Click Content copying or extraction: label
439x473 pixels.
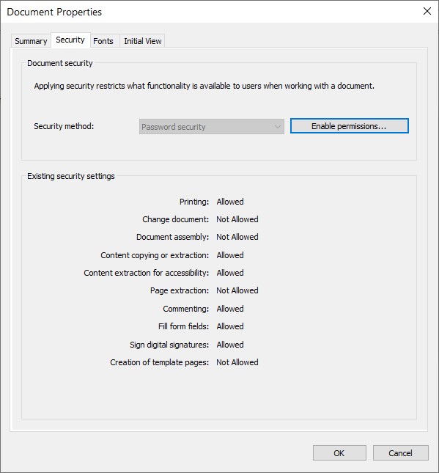point(155,255)
